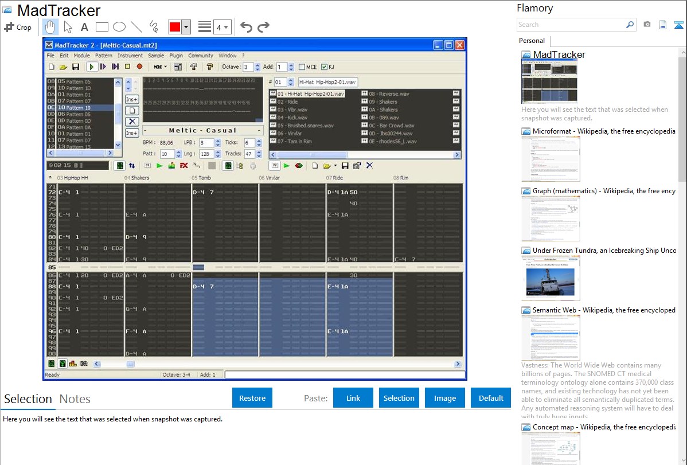Click in the Flamory search field
Screen dimensions: 687x465
[571, 25]
